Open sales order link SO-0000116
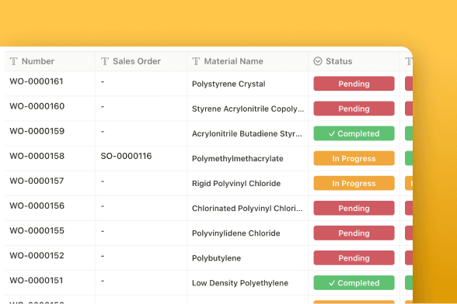 tap(126, 156)
